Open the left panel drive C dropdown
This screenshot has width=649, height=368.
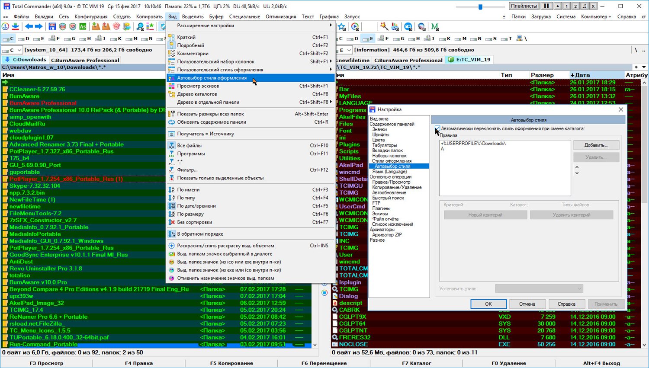pyautogui.click(x=13, y=50)
